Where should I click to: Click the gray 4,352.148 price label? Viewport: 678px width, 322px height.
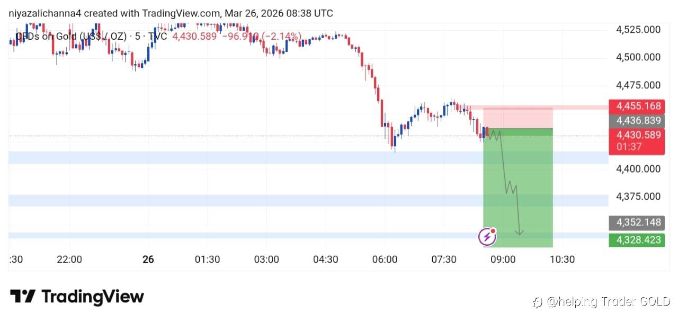(637, 222)
